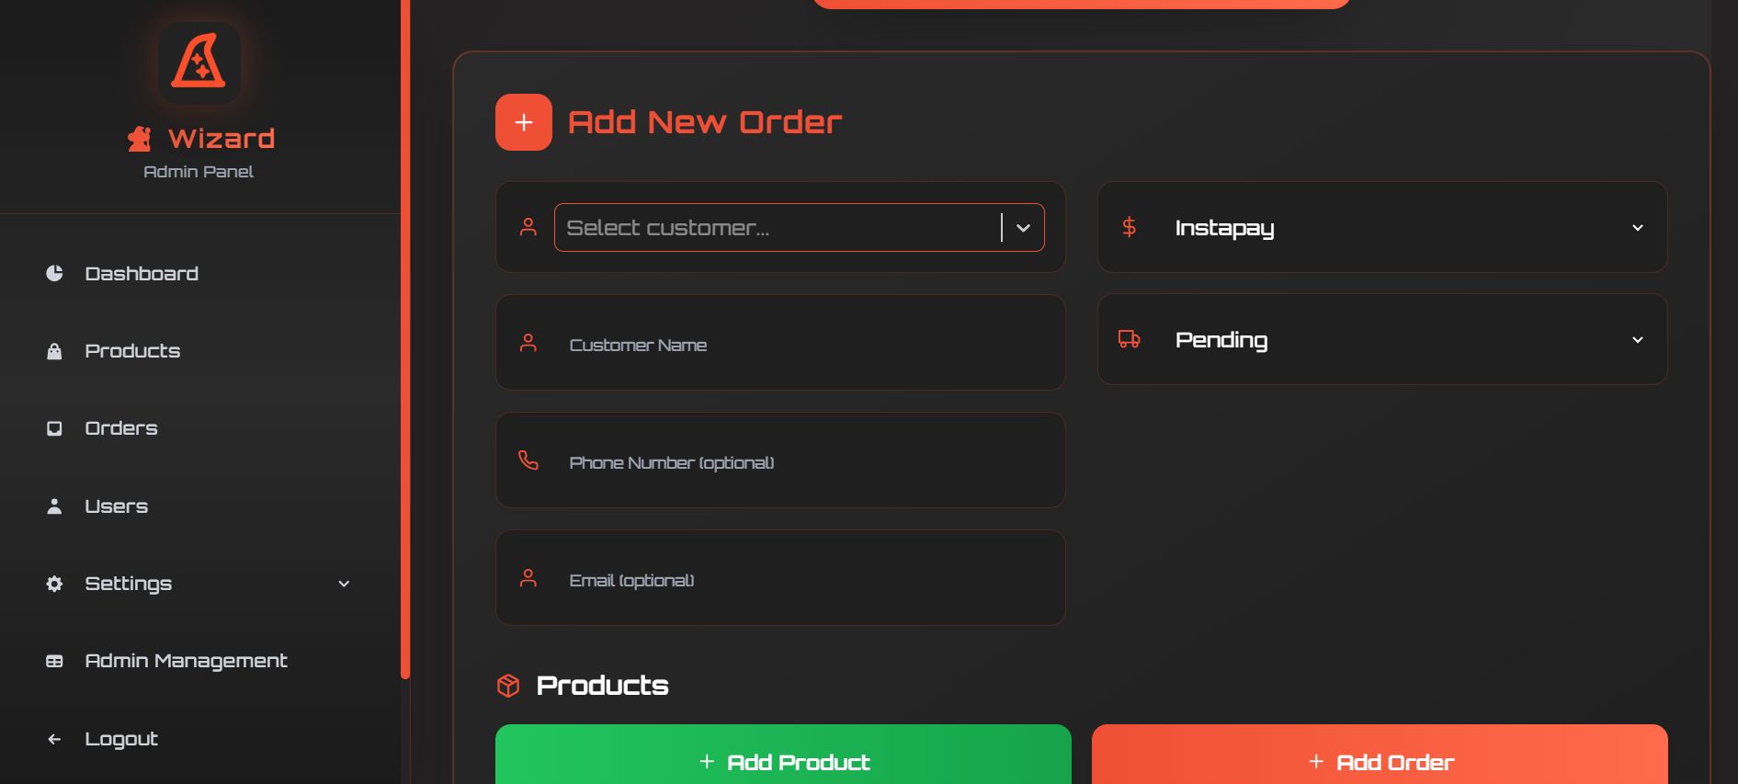Expand the Settings submenu chevron

344,584
